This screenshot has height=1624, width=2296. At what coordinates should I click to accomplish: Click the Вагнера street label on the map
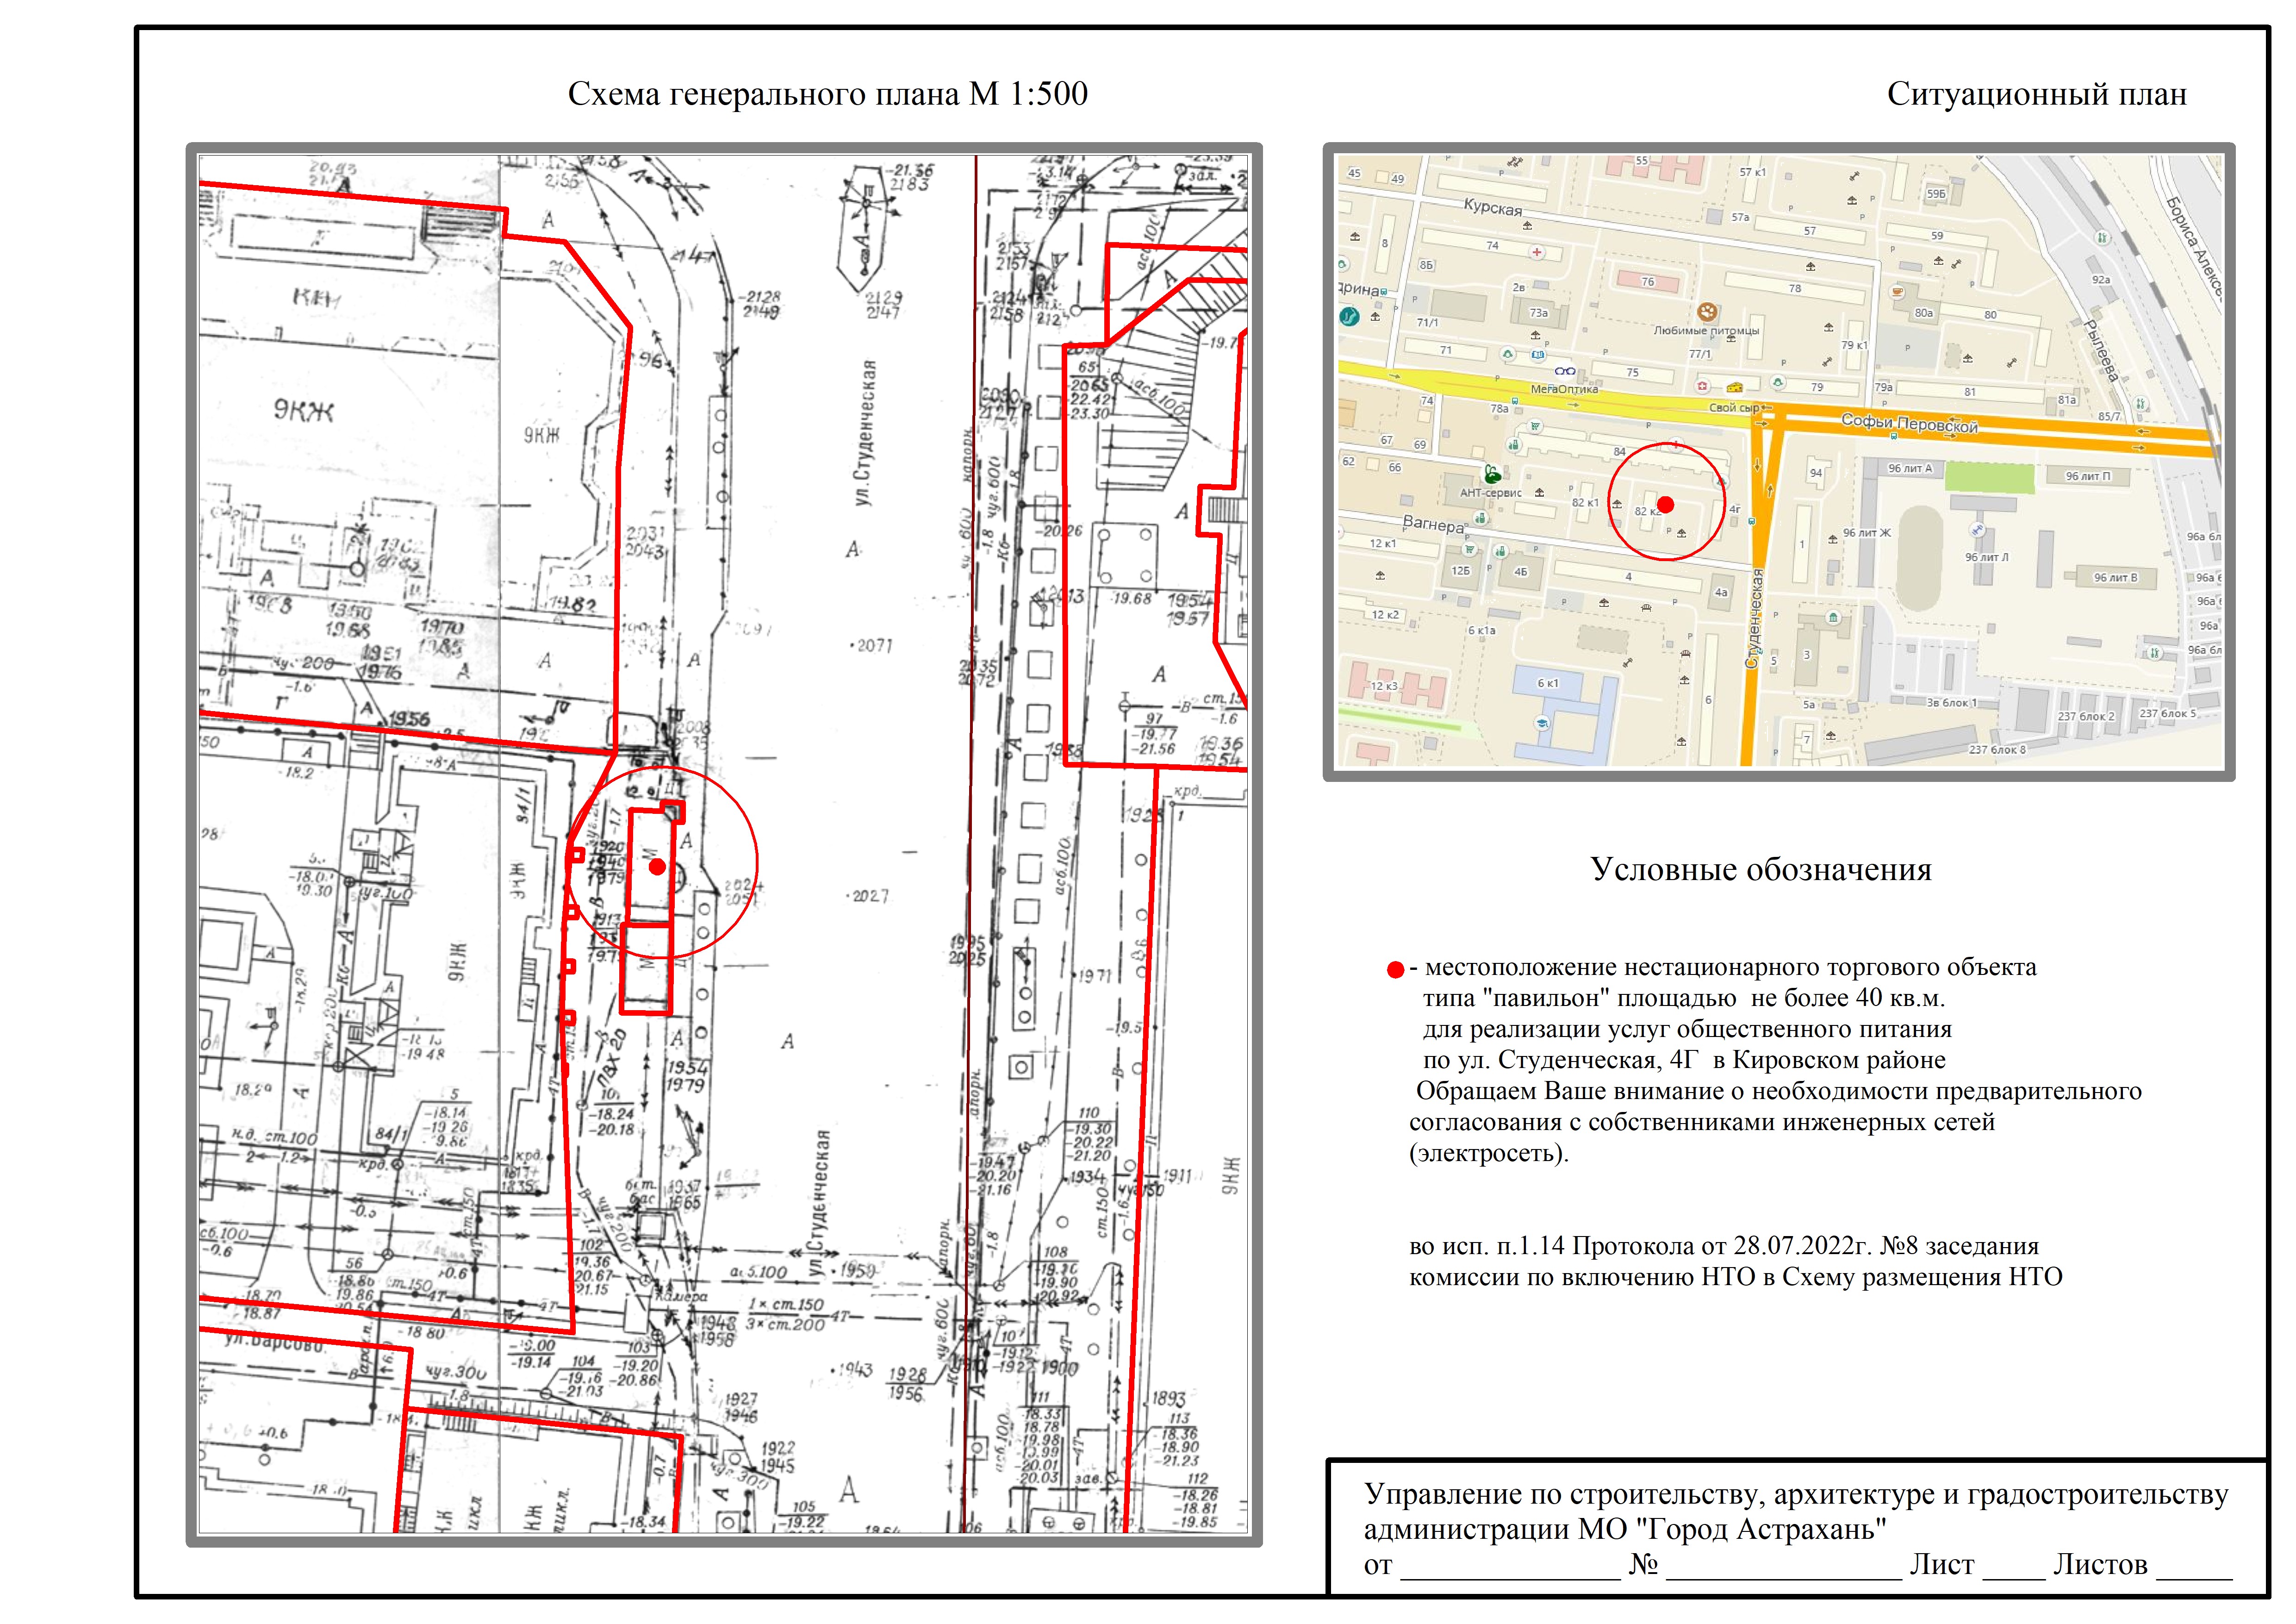(1433, 524)
